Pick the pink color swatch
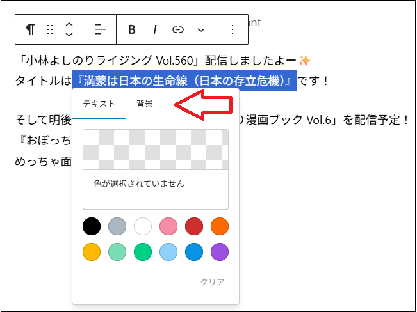The width and height of the screenshot is (417, 312). click(x=168, y=226)
